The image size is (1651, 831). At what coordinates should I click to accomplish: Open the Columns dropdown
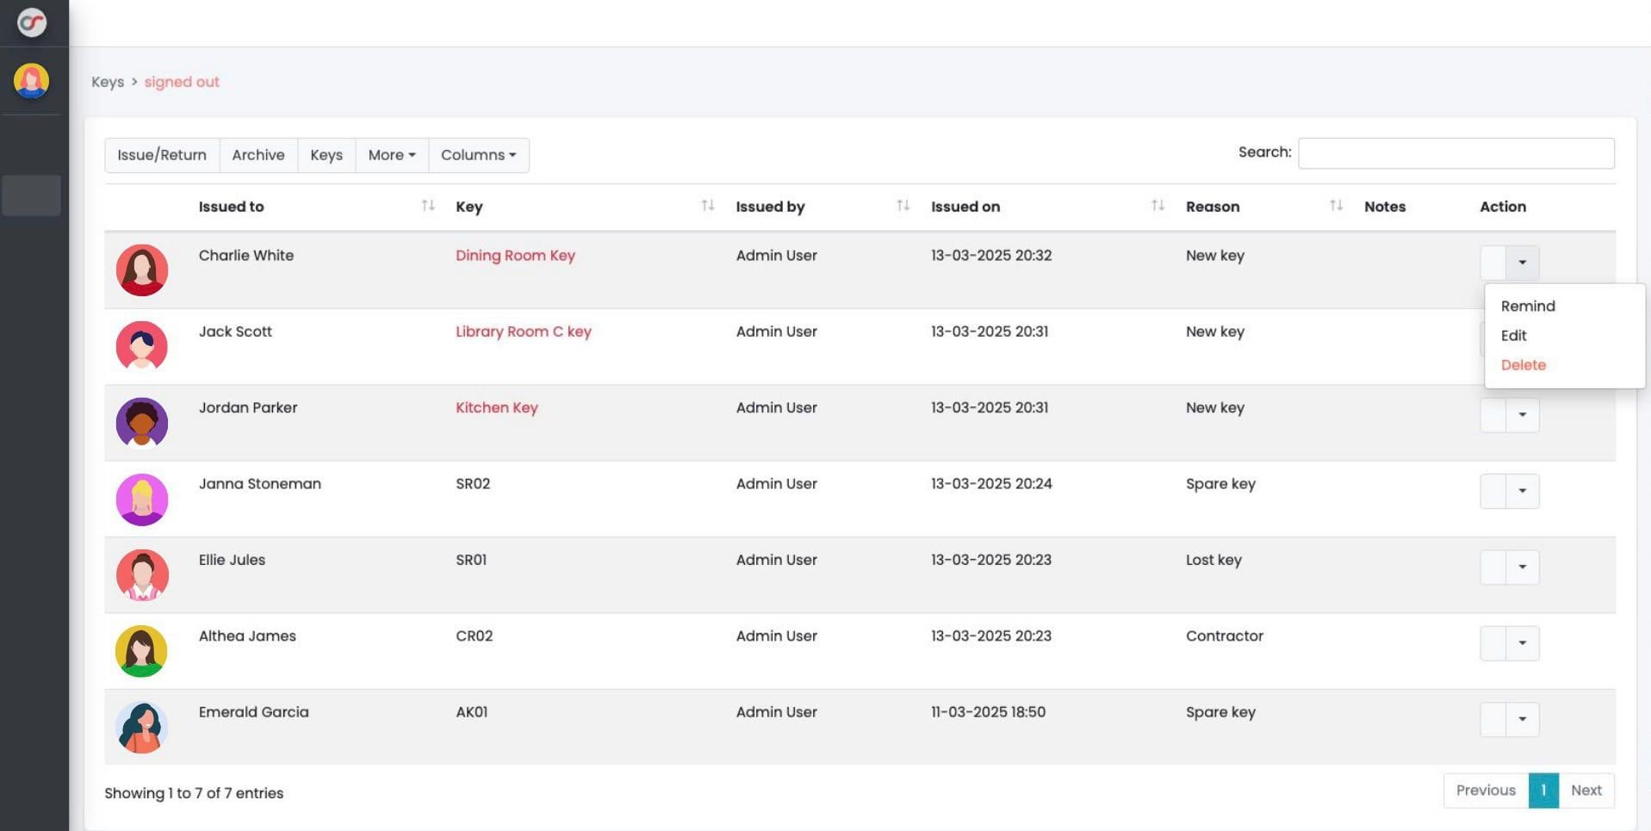(x=478, y=155)
